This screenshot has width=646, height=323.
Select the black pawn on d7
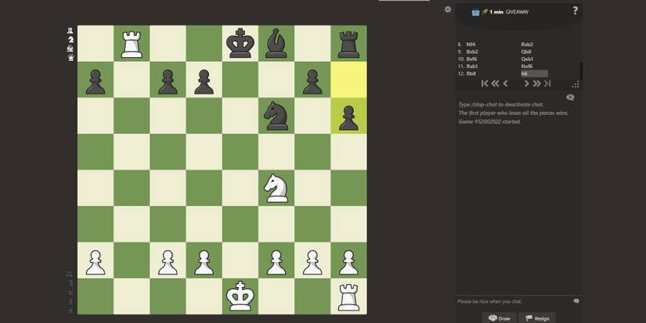point(204,81)
